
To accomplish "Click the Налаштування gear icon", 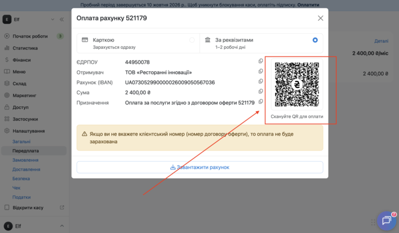I will 7,131.
